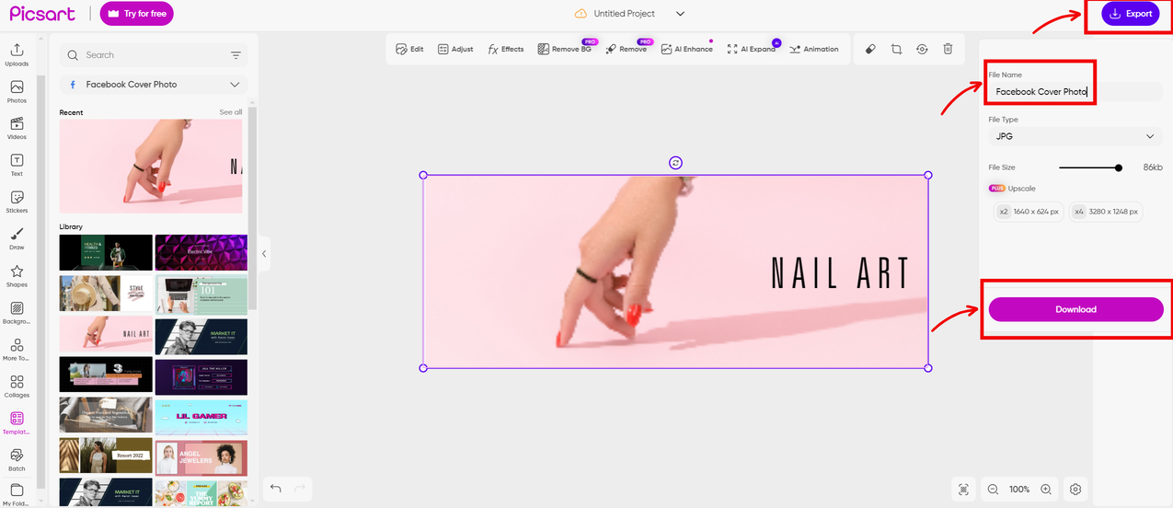Choose the NAIL ART library template

106,334
